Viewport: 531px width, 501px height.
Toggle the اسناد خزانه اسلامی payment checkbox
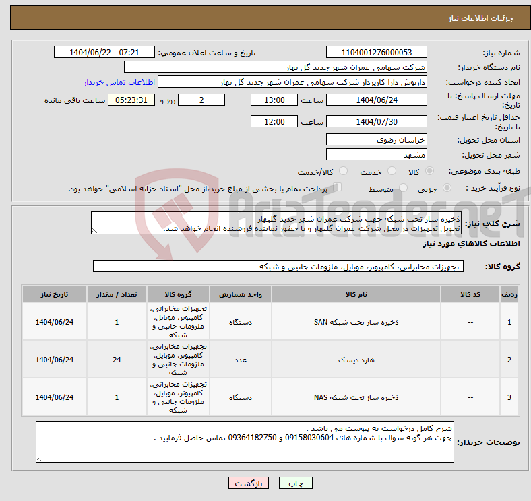[x=338, y=188]
